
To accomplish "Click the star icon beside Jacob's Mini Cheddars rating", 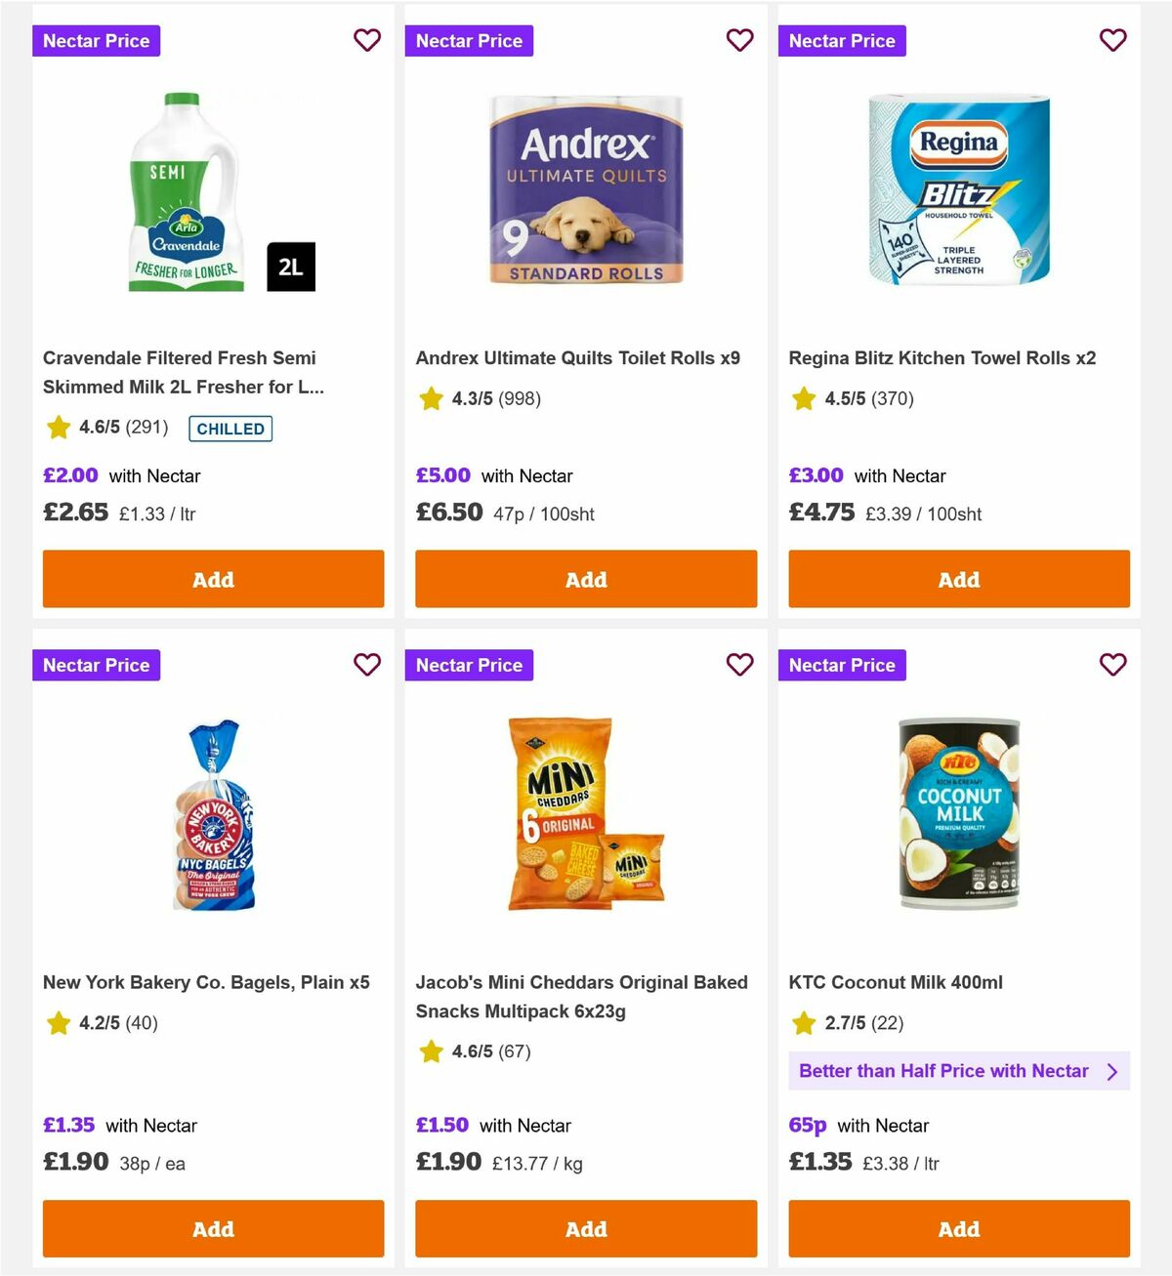I will click(x=431, y=1052).
